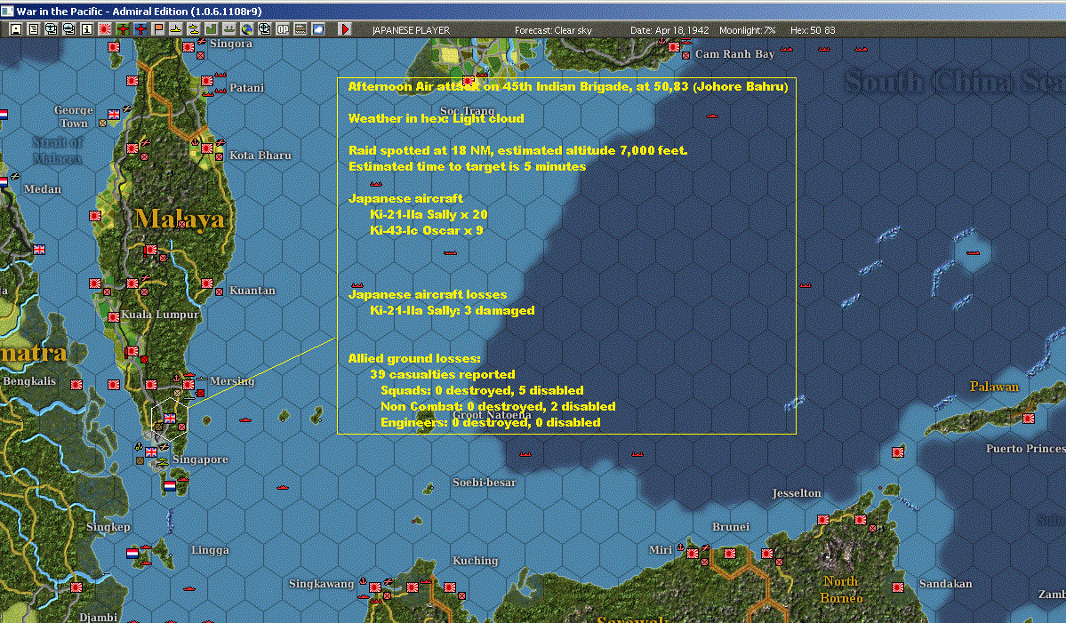Click the Soebi-besar island label
The image size is (1066, 623).
coord(484,483)
